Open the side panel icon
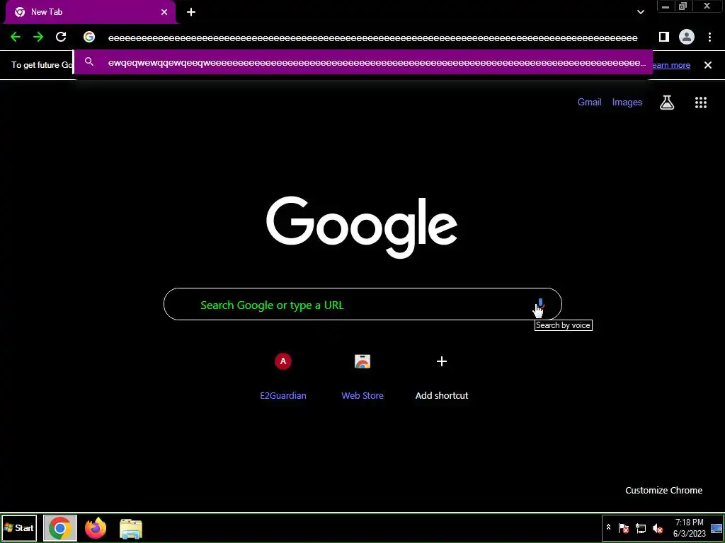This screenshot has height=543, width=725. pos(664,37)
